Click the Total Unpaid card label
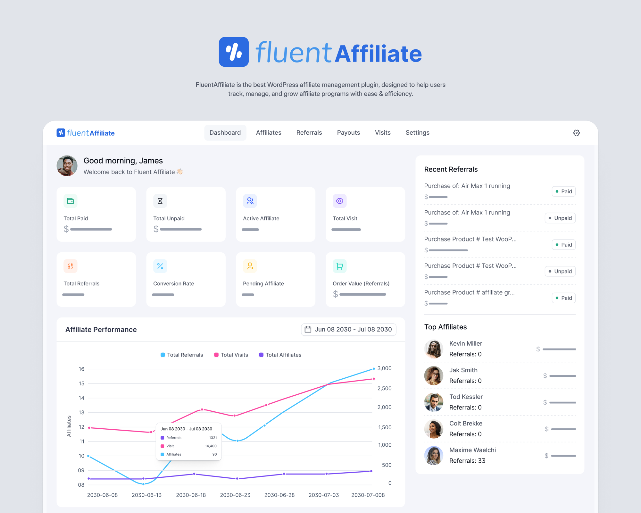 coord(169,218)
